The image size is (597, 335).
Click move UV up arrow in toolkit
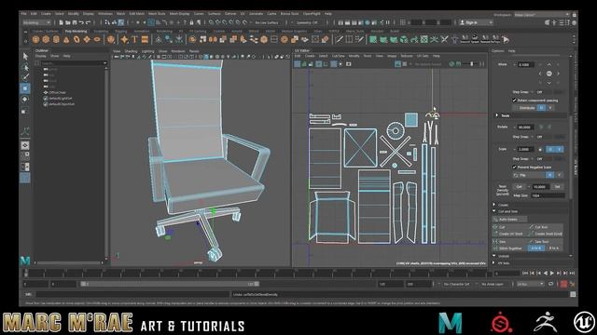point(548,64)
